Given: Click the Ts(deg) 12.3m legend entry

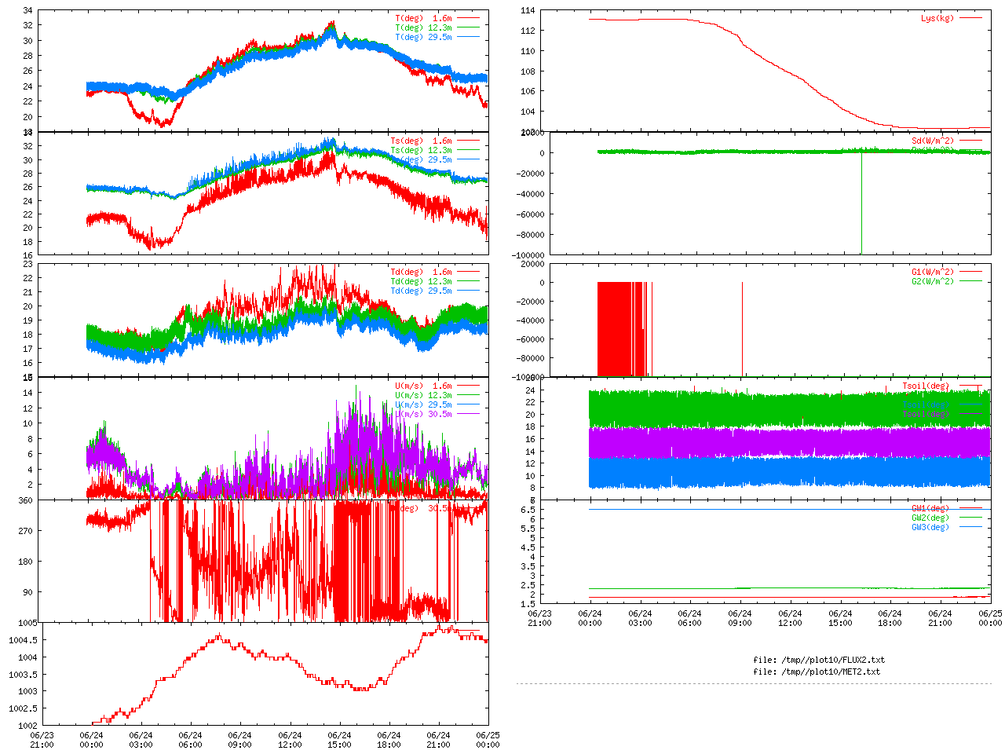Looking at the screenshot, I should click(422, 150).
